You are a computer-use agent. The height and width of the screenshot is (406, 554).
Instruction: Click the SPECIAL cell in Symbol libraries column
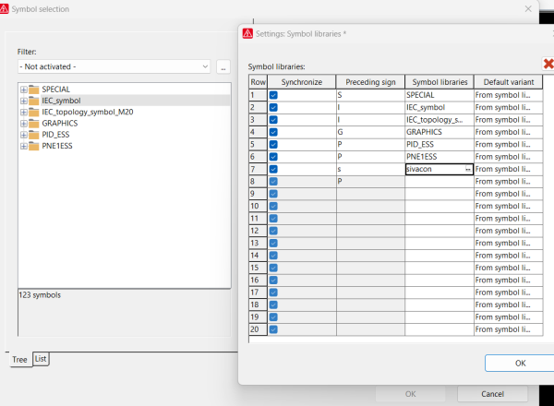click(x=440, y=95)
